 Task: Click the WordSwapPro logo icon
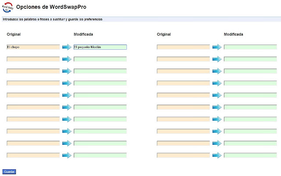coord(8,7)
